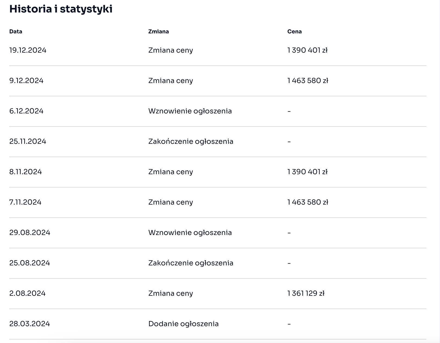Click "Wznowienie ogłoszenia" in the 6.12.2024 row
The width and height of the screenshot is (440, 343).
[x=190, y=111]
